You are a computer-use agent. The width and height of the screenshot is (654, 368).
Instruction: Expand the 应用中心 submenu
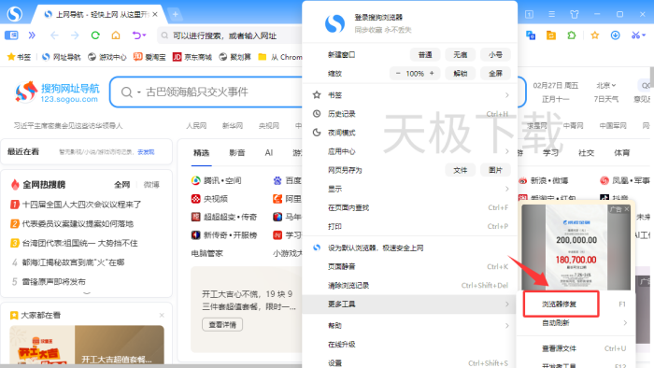click(410, 151)
